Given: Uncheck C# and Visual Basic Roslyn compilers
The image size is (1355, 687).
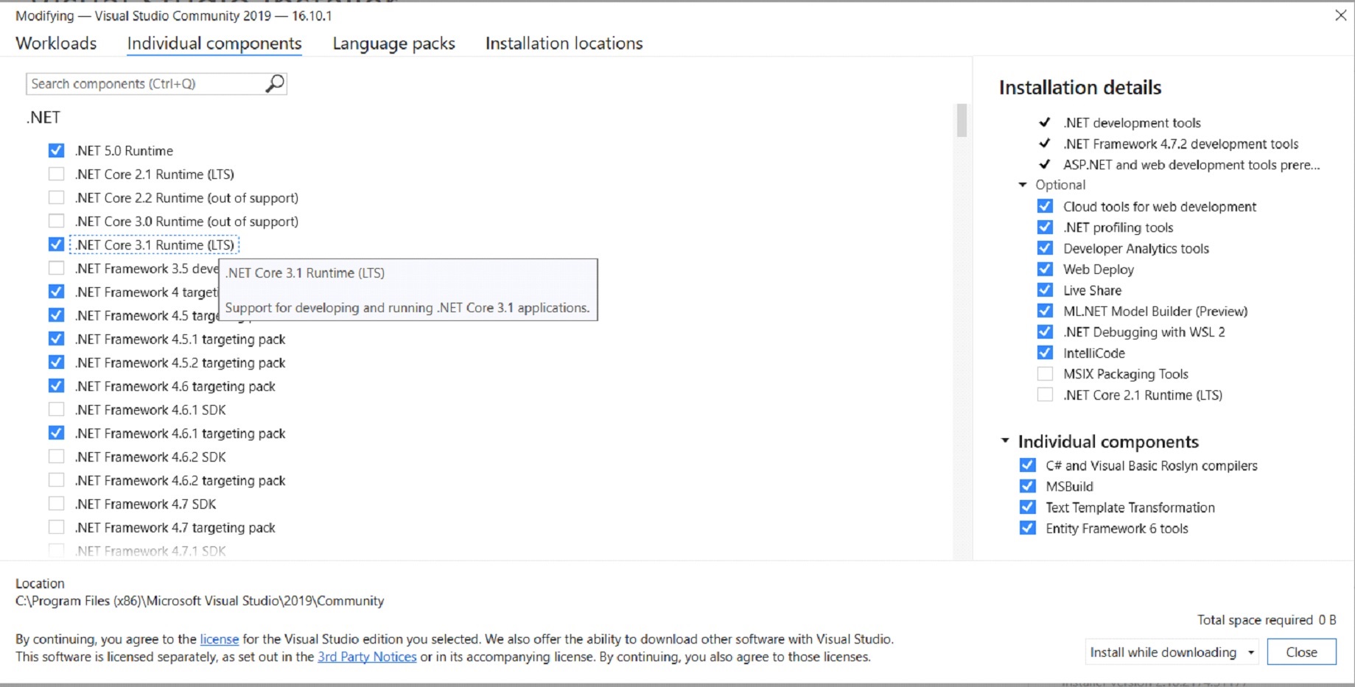Looking at the screenshot, I should pyautogui.click(x=1028, y=465).
